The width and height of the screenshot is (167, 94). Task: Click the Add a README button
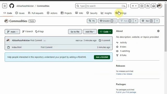click(102, 57)
